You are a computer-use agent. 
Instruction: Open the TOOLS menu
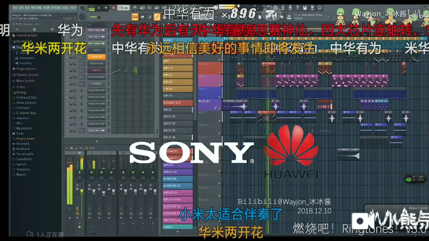click(65, 7)
